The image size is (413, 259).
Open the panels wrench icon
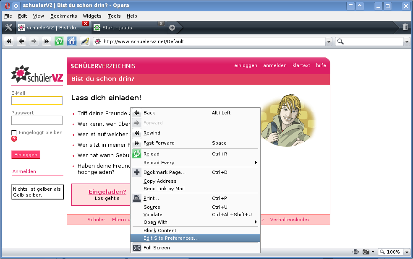pyautogui.click(x=9, y=28)
